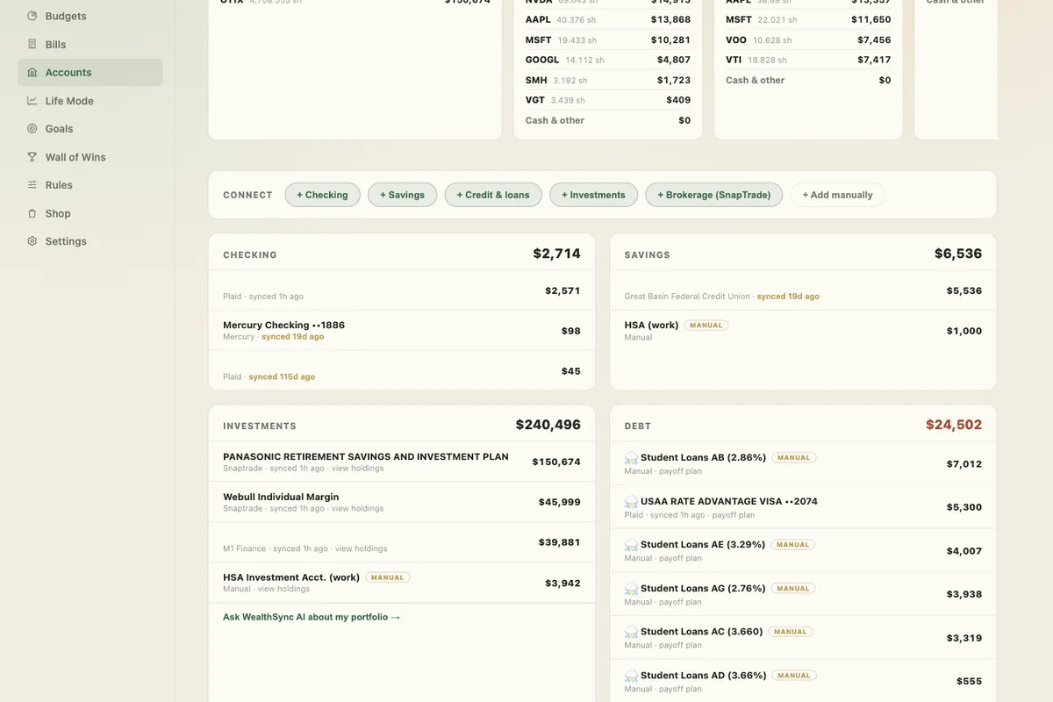Click the Wall of Wins trophy icon
Viewport: 1053px width, 702px height.
[x=32, y=156]
